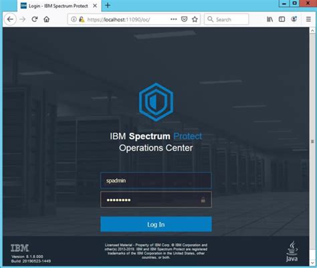The height and width of the screenshot is (268, 317).
Task: Click the "Operations Center" heading text
Action: tap(156, 148)
